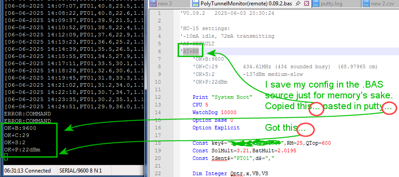Viewport: 399px width, 177px height.
Task: Click the SERIAL/9600 8 N 1 status field
Action: 81,171
